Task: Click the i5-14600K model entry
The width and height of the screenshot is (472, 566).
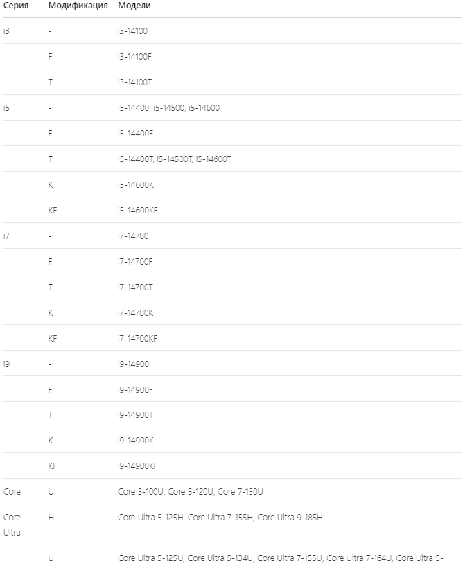Action: tap(136, 185)
